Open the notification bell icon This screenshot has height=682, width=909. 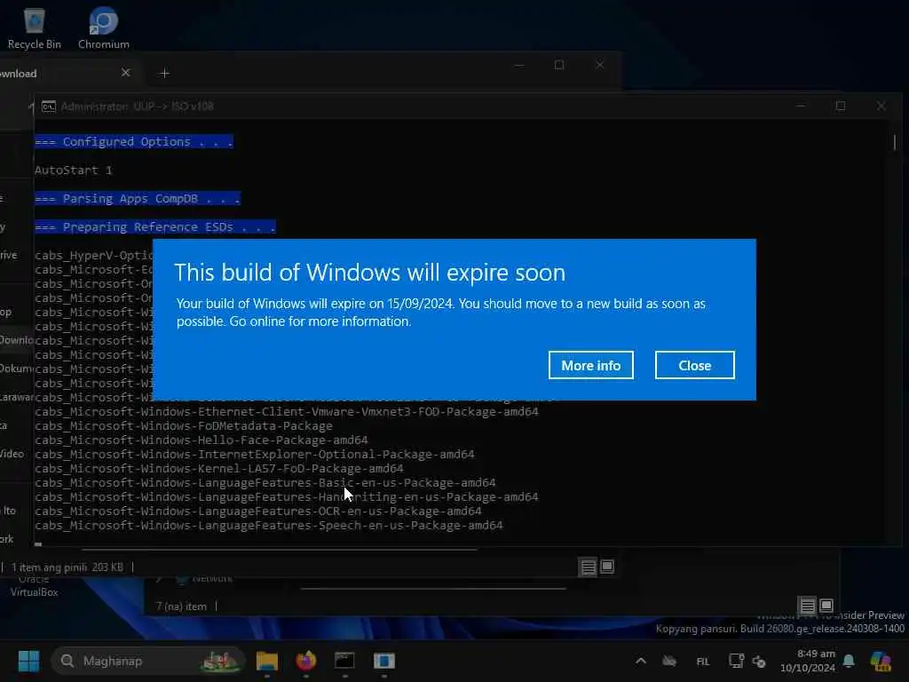tap(849, 661)
